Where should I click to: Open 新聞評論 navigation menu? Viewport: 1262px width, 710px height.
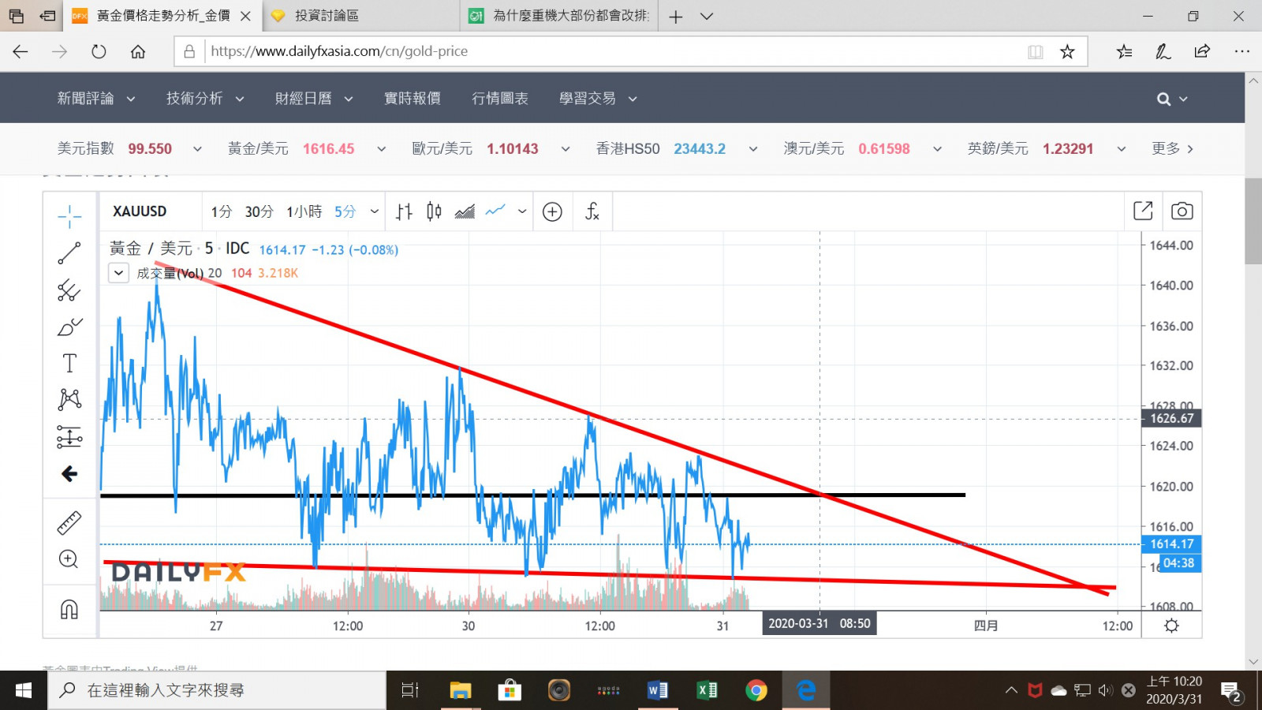point(96,99)
